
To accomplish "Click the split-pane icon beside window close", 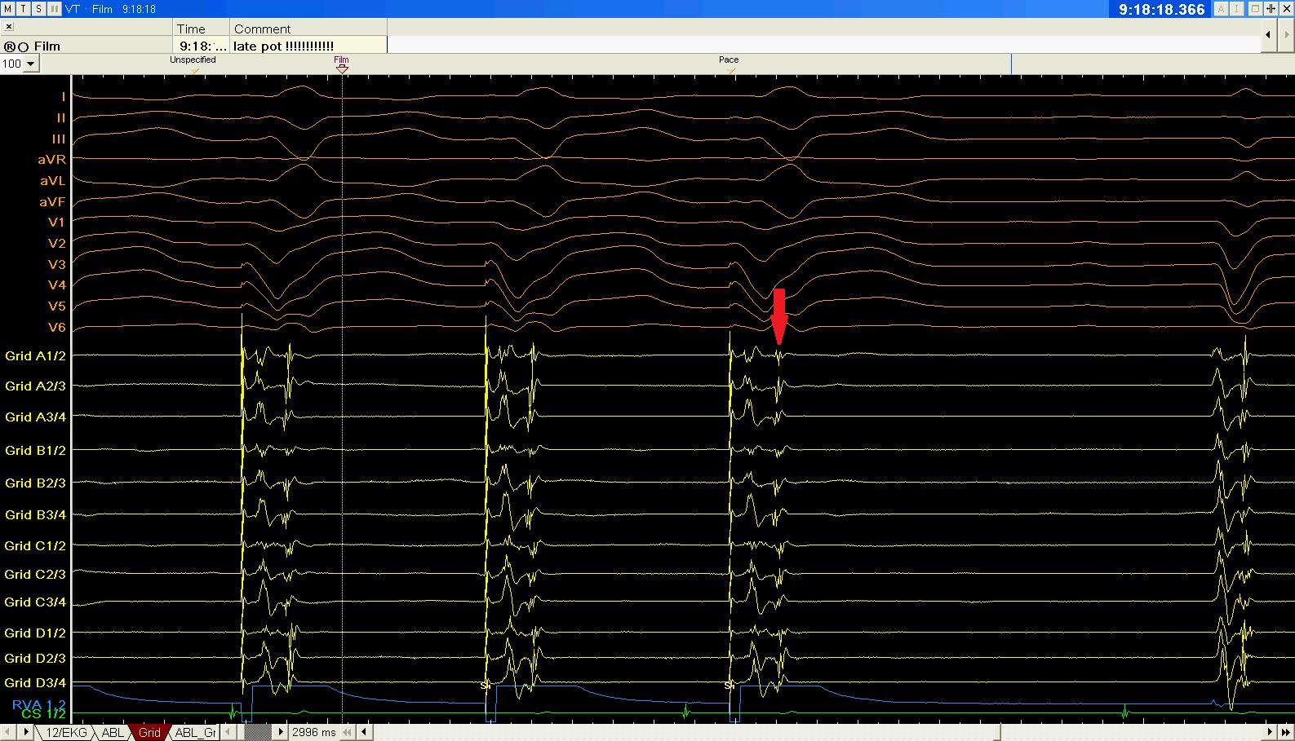I will [1271, 9].
